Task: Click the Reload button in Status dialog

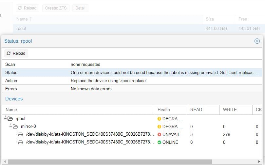Action: pyautogui.click(x=16, y=53)
